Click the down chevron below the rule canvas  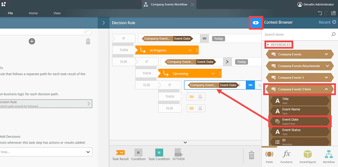(x=185, y=142)
